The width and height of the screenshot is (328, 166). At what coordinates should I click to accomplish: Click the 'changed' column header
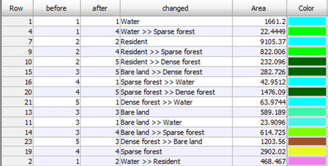coord(176,8)
